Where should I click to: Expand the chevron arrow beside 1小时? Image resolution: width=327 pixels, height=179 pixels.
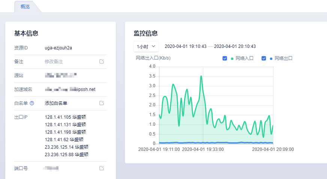pyautogui.click(x=153, y=46)
